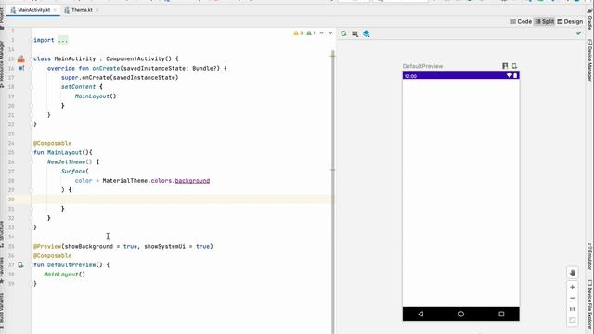Click the override gutter icon at line 16

click(21, 68)
